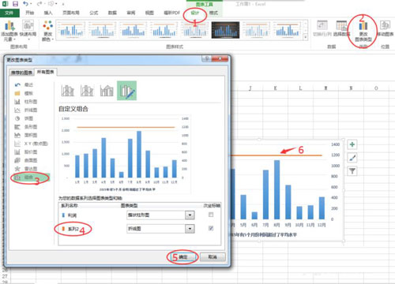Select row header 27 in worksheet
Image resolution: width=395 pixels, height=284 pixels.
5,276
